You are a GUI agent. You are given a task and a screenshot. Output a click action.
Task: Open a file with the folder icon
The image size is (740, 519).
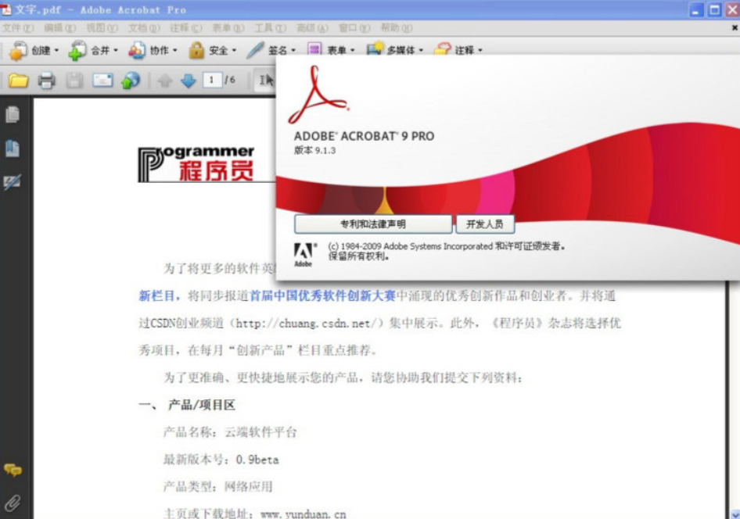click(x=19, y=81)
